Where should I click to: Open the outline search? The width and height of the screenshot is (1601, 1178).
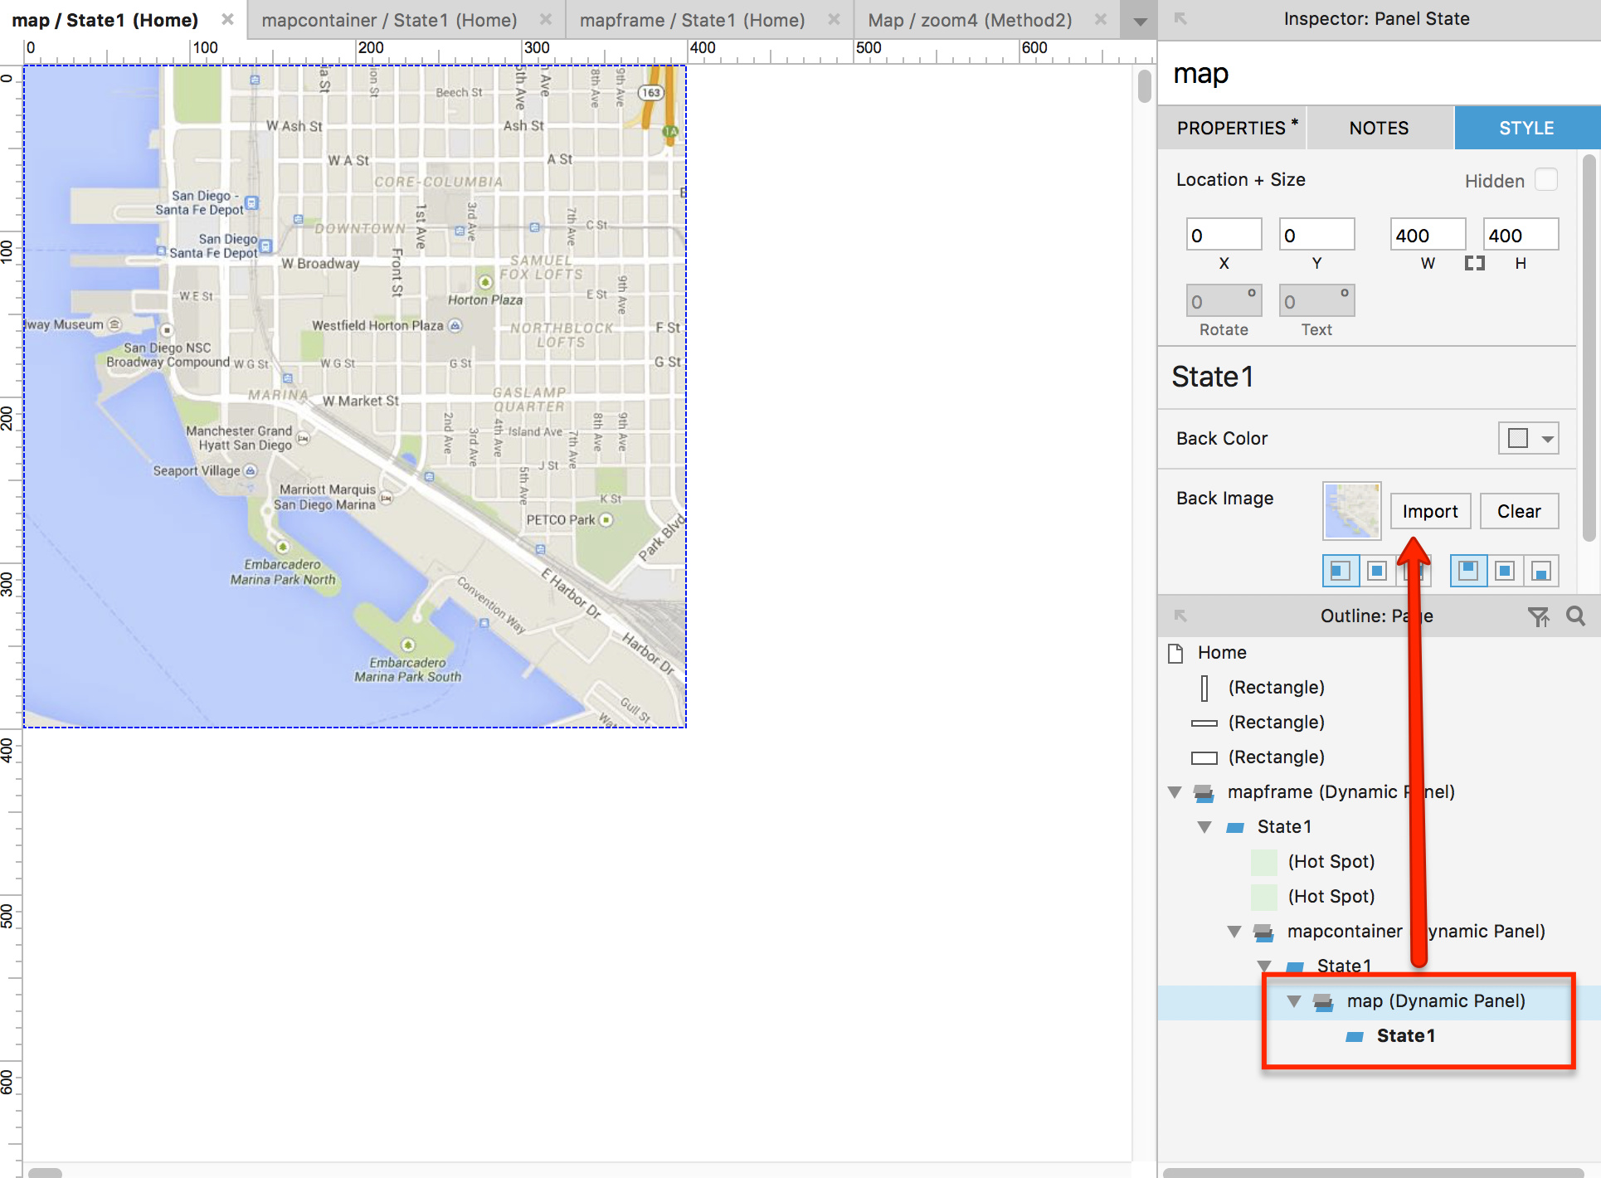[1576, 616]
